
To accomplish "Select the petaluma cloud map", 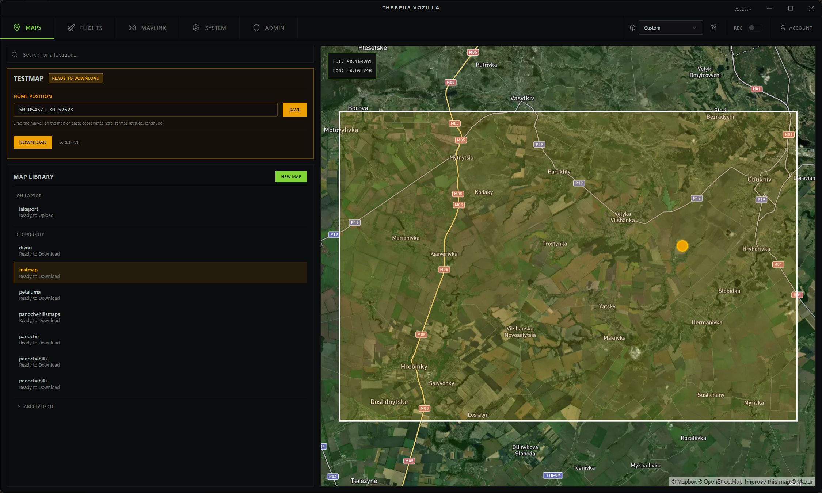I will [x=39, y=295].
